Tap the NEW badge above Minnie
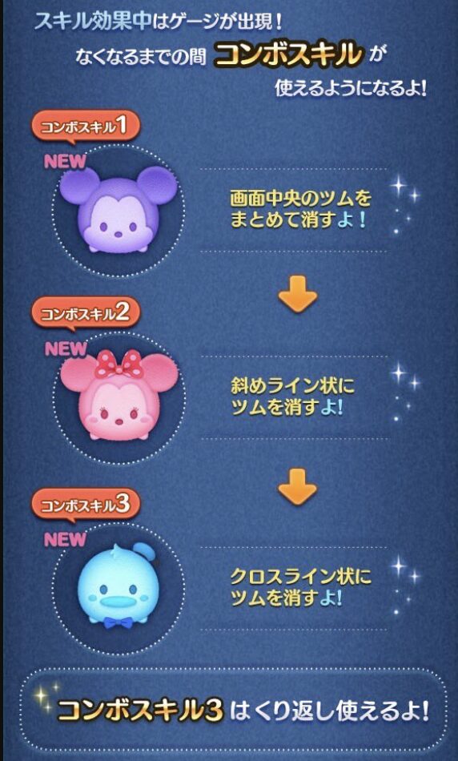Viewport: 458px width, 761px height. (65, 349)
